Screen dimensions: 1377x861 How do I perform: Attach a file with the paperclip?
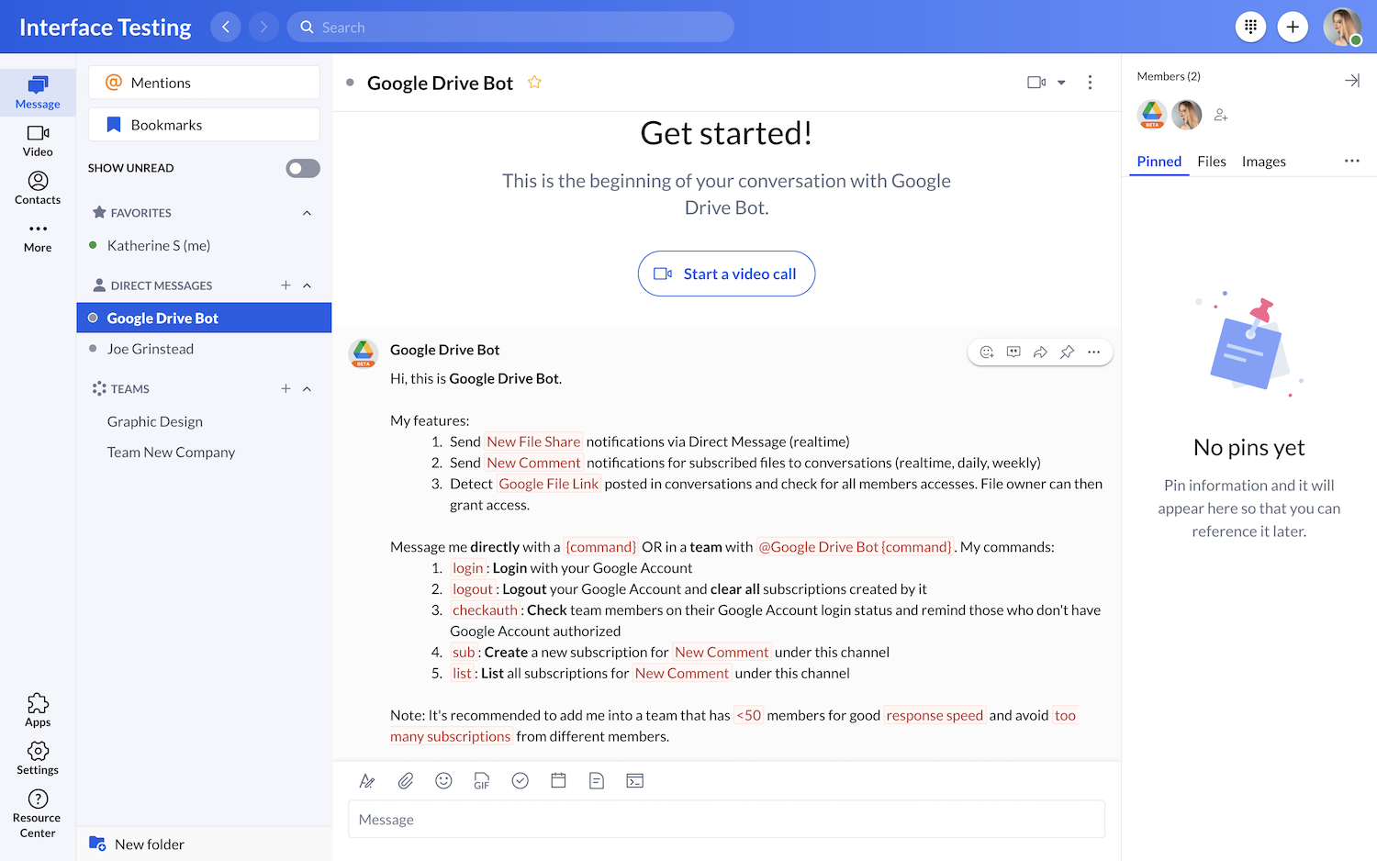406,781
